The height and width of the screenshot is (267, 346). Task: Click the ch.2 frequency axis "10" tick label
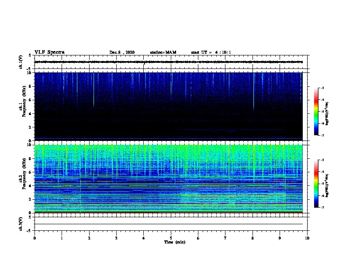coord(29,145)
